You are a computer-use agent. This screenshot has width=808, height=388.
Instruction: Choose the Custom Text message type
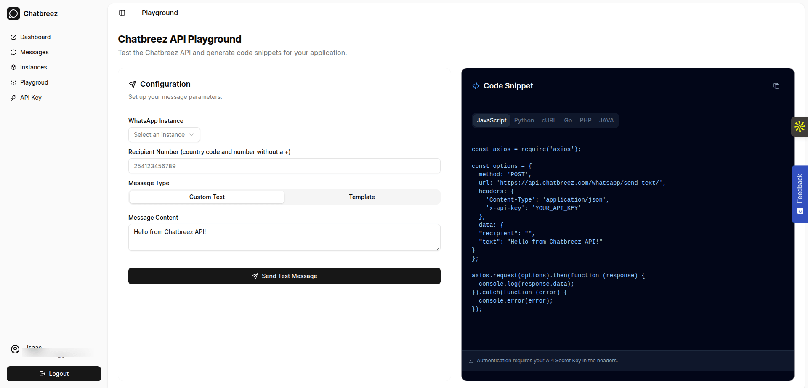207,197
